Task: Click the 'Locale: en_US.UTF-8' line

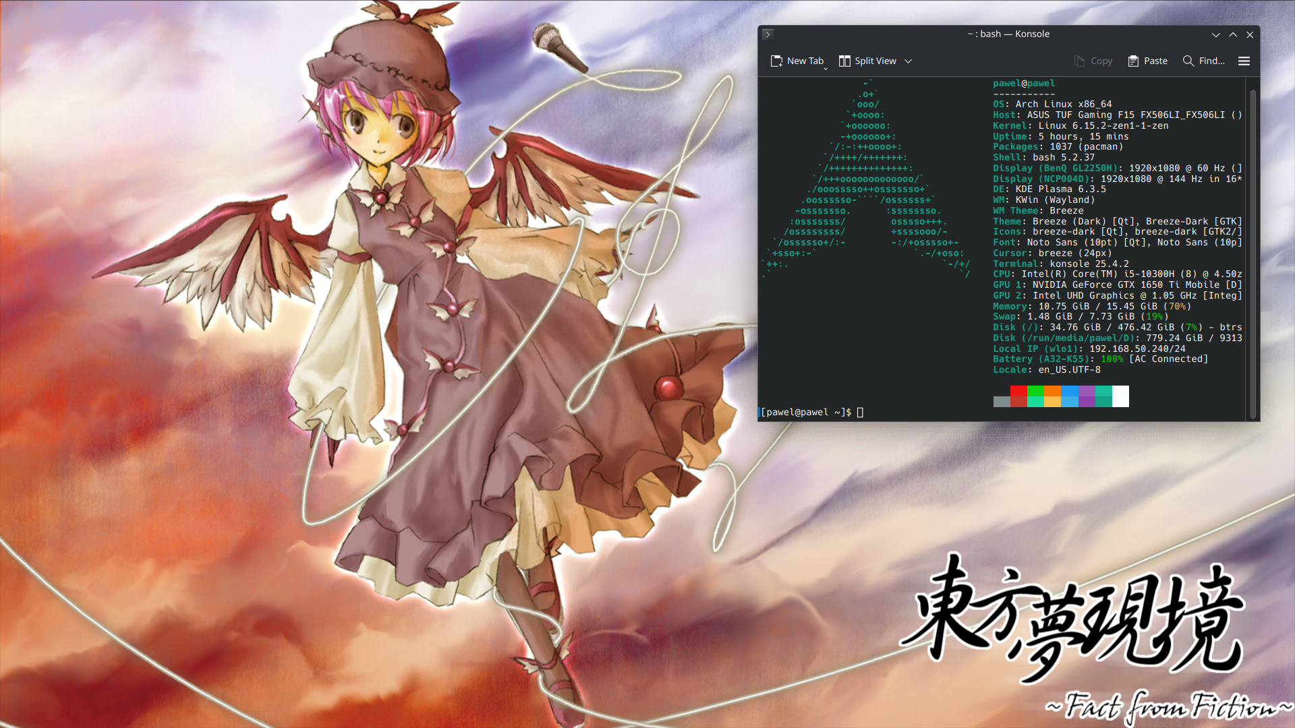Action: tap(1046, 370)
